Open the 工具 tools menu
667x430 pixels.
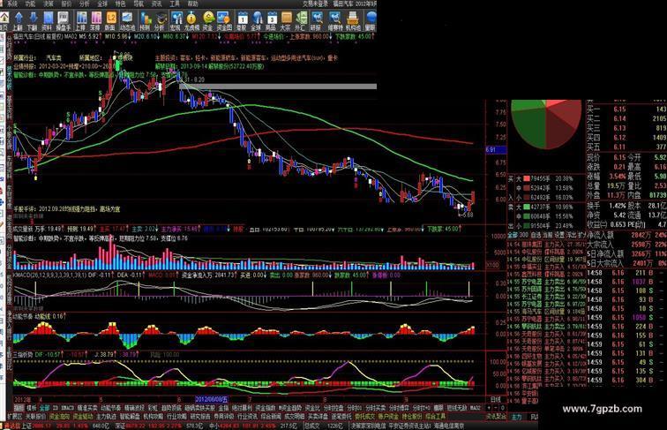point(175,4)
